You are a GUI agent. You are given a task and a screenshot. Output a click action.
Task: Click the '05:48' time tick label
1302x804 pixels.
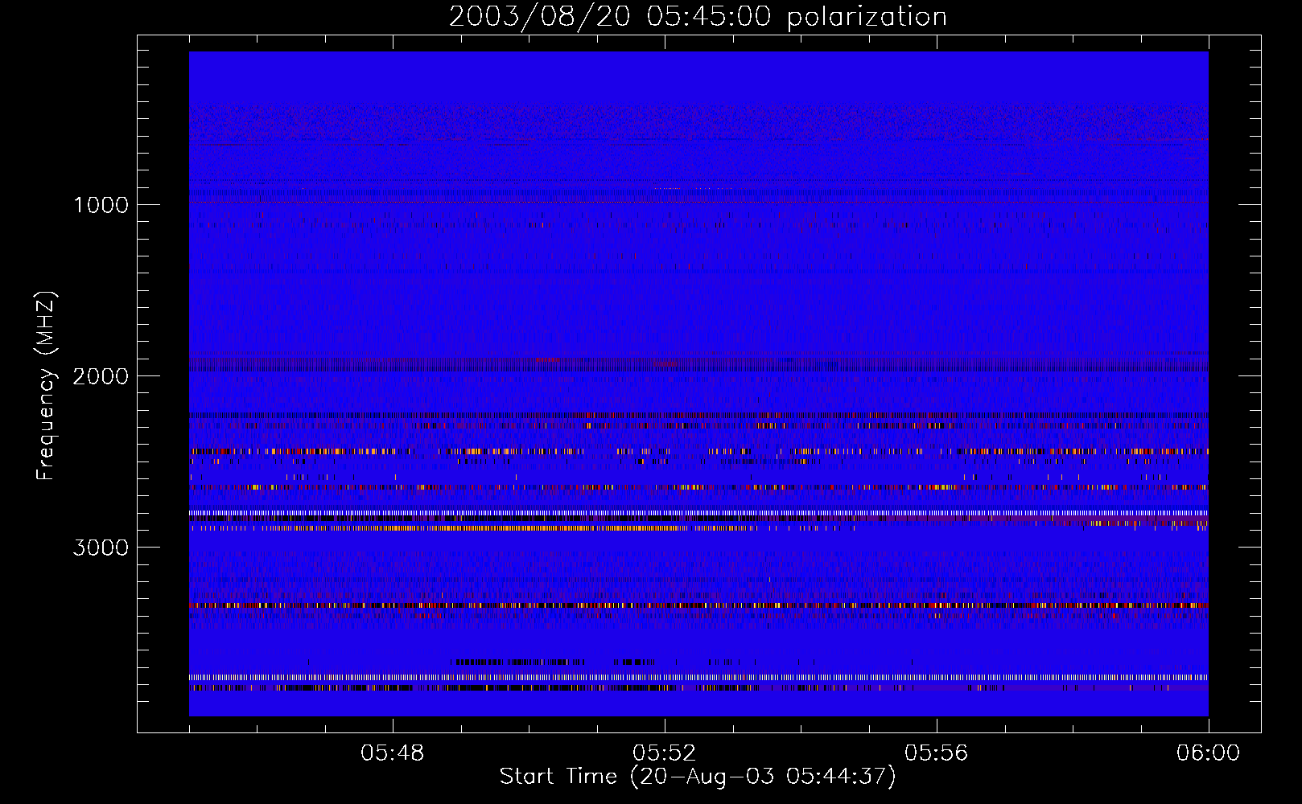pyautogui.click(x=392, y=753)
